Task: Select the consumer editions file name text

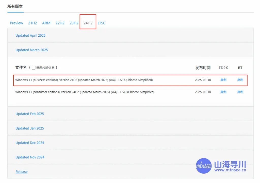Action: [85, 92]
